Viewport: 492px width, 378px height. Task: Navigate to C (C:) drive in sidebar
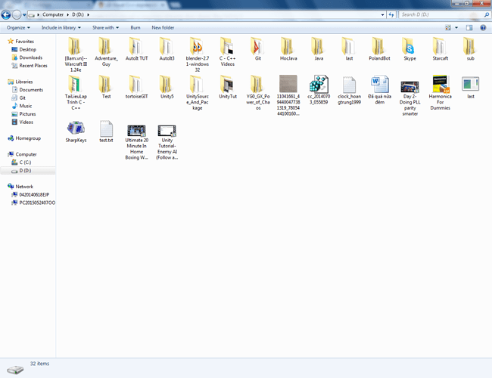(x=25, y=163)
